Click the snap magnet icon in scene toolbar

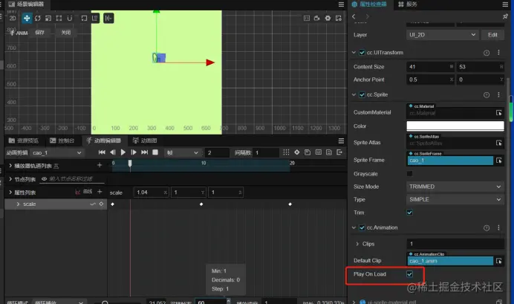coord(70,18)
